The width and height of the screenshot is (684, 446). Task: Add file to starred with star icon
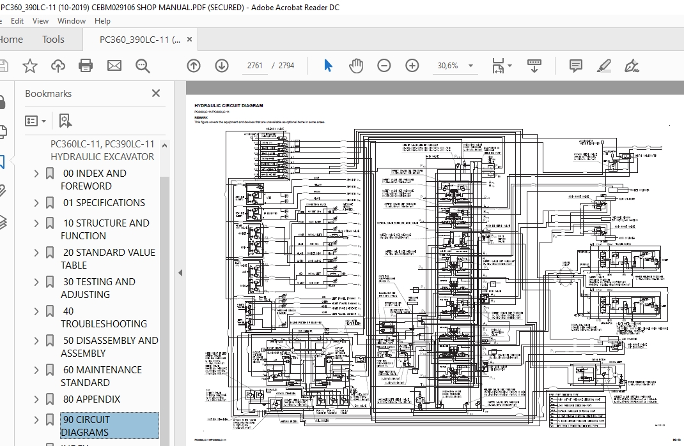[x=30, y=66]
